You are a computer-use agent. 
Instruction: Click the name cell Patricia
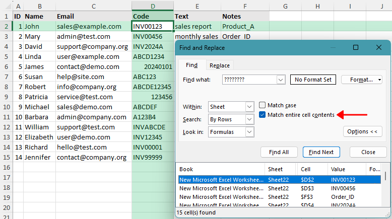(39, 97)
